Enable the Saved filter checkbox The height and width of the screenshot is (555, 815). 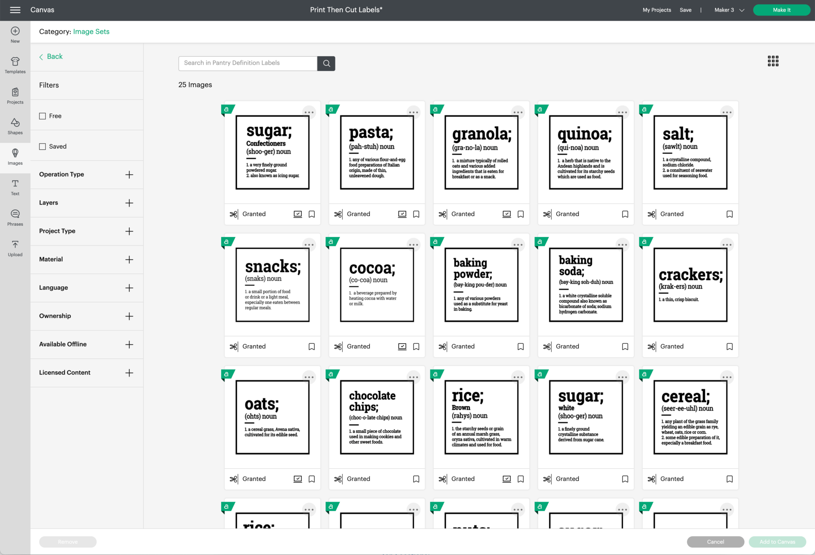click(x=43, y=147)
